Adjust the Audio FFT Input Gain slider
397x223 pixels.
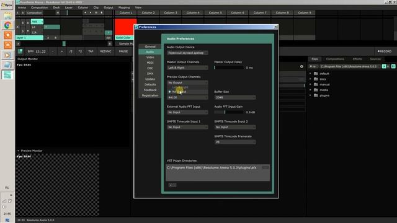(x=229, y=112)
